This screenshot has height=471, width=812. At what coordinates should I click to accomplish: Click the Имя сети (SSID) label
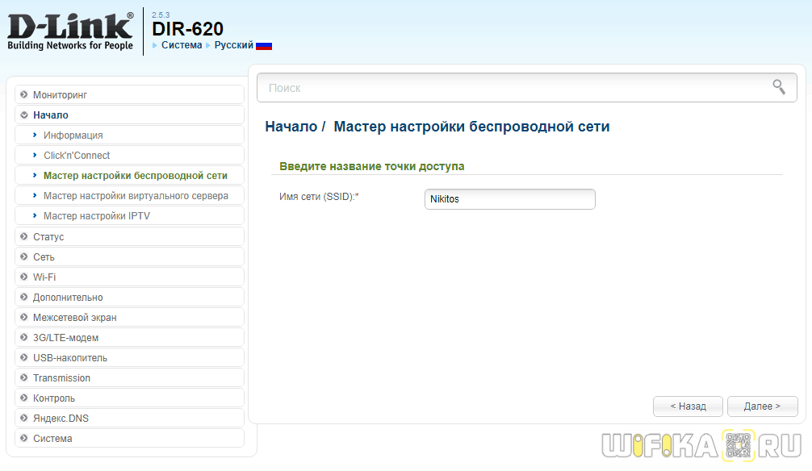coord(319,197)
